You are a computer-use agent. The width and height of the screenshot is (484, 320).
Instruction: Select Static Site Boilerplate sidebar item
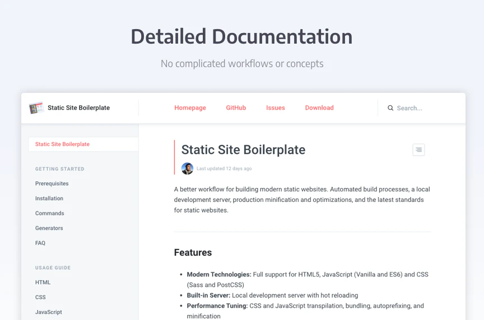tap(83, 144)
